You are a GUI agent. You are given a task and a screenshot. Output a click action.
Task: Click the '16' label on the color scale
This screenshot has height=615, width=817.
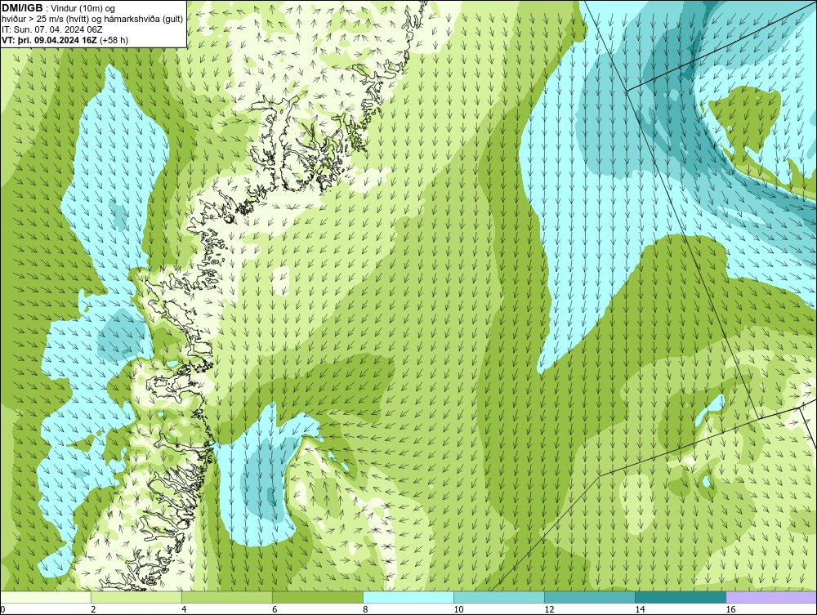pyautogui.click(x=730, y=609)
